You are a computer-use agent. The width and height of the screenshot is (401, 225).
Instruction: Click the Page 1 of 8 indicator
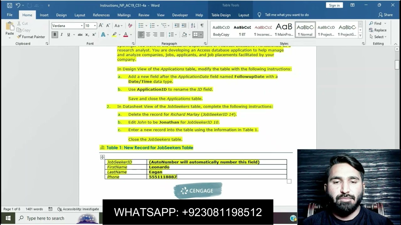pos(12,209)
